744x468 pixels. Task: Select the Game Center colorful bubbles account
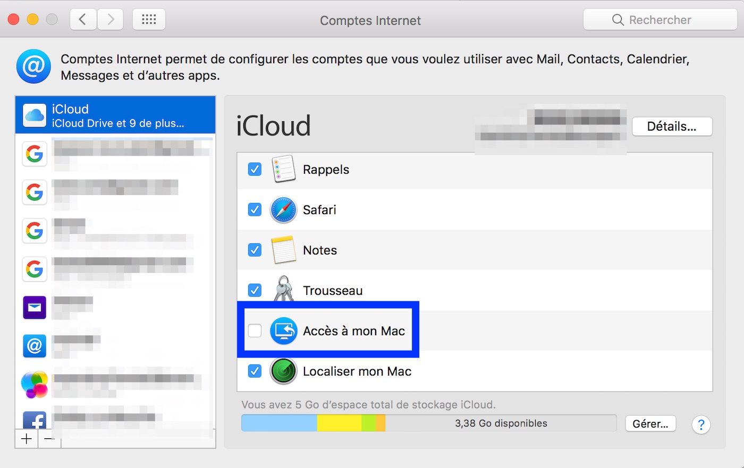click(x=35, y=385)
